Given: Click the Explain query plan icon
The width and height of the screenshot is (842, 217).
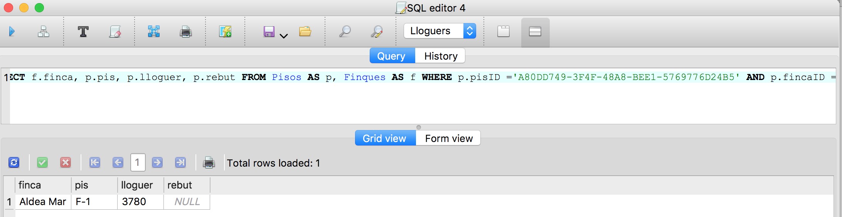Looking at the screenshot, I should [x=43, y=32].
